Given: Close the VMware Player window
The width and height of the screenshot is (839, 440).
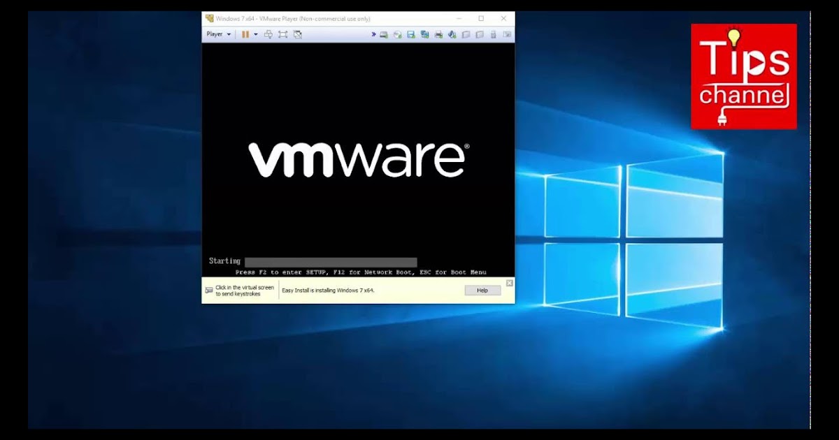Looking at the screenshot, I should pos(503,19).
